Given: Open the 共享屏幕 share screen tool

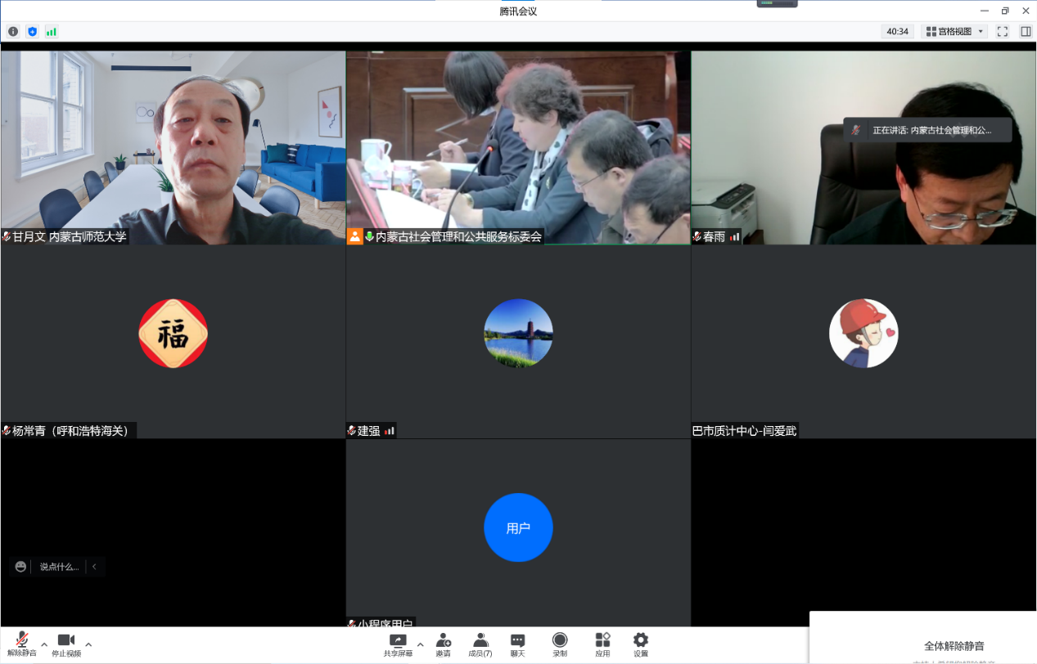Looking at the screenshot, I should point(398,644).
